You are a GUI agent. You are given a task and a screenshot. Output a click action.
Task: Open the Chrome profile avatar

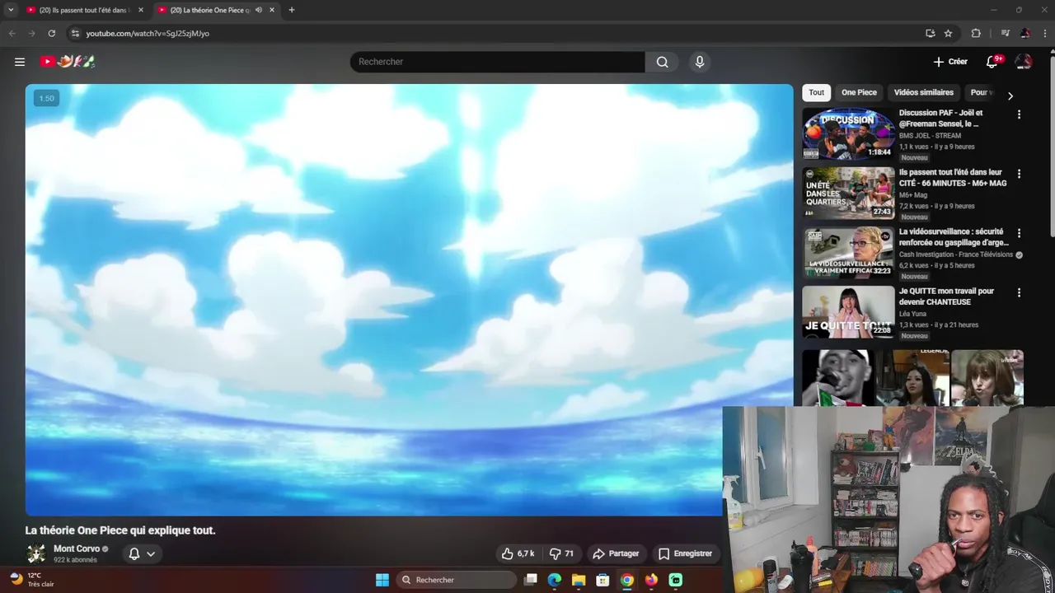pos(1025,33)
